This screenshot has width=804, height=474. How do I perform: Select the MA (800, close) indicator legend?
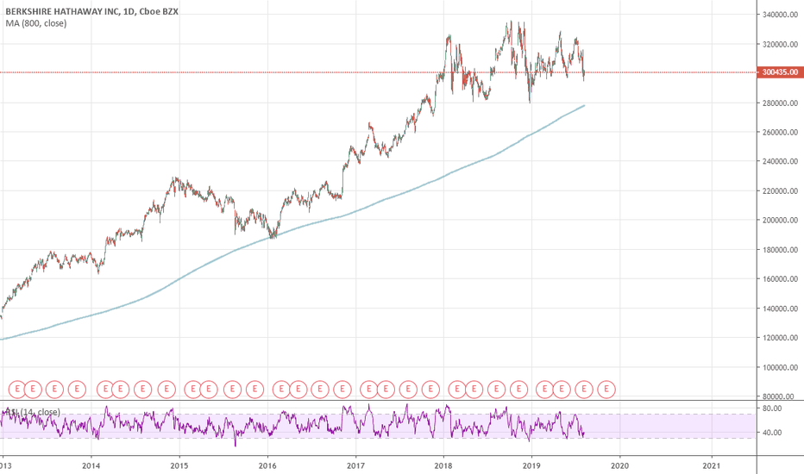click(x=36, y=23)
